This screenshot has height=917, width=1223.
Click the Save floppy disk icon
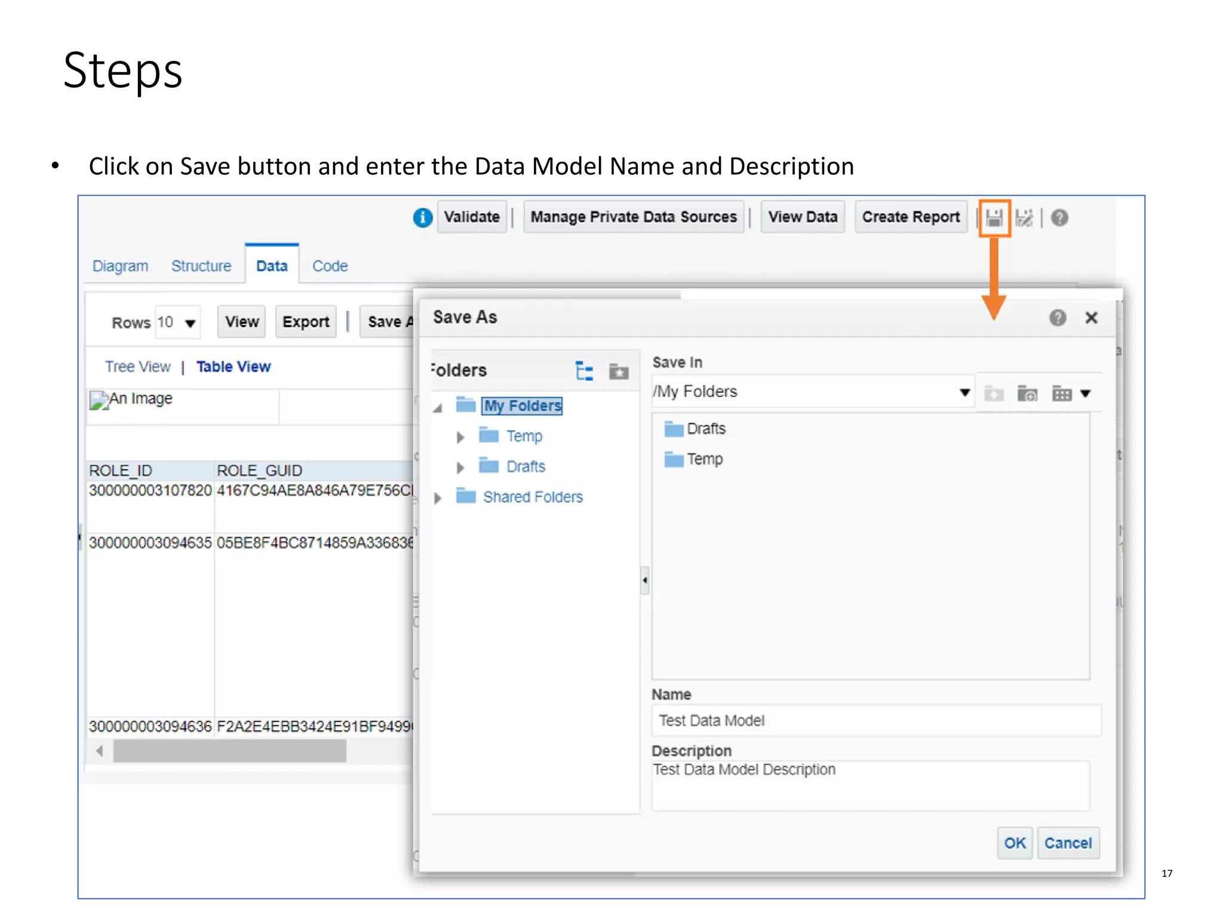[x=994, y=218]
